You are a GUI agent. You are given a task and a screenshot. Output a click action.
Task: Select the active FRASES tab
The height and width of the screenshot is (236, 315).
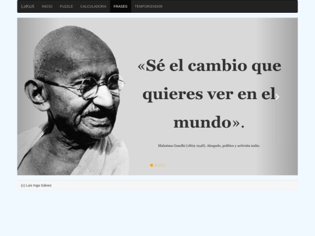[120, 6]
